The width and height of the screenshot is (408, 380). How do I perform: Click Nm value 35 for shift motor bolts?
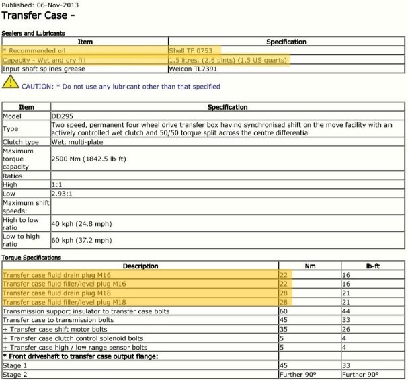tap(284, 330)
